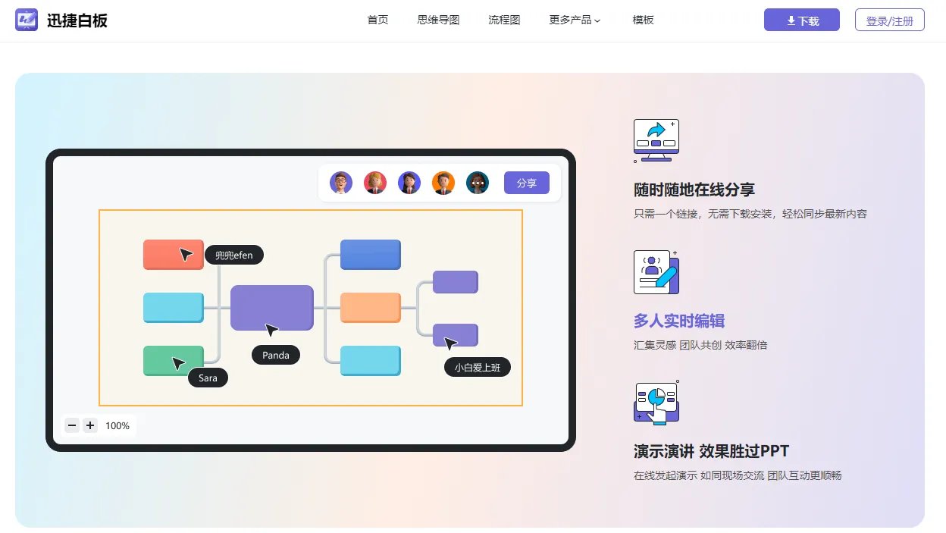The height and width of the screenshot is (533, 946).
Task: Switch to the 流程图 section
Action: click(504, 20)
